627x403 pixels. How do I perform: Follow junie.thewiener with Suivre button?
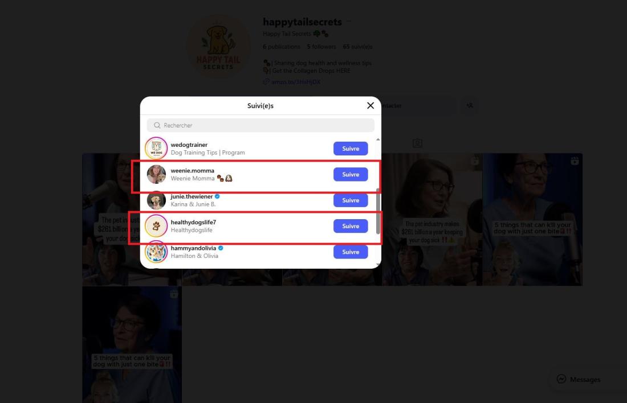[351, 200]
